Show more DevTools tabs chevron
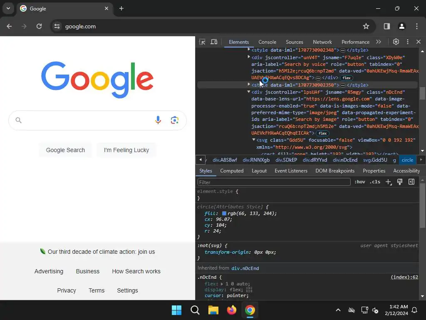426x320 pixels. tap(379, 42)
